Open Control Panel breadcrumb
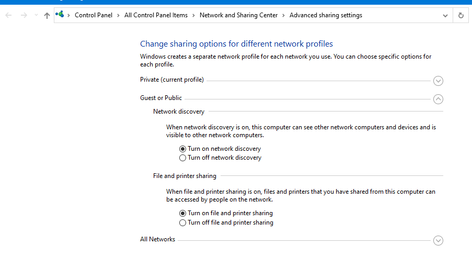Viewport: 472px width, 267px height. 94,15
